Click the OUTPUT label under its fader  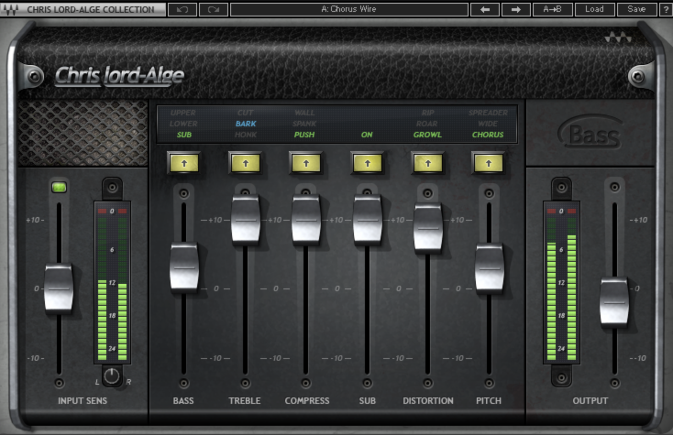590,401
